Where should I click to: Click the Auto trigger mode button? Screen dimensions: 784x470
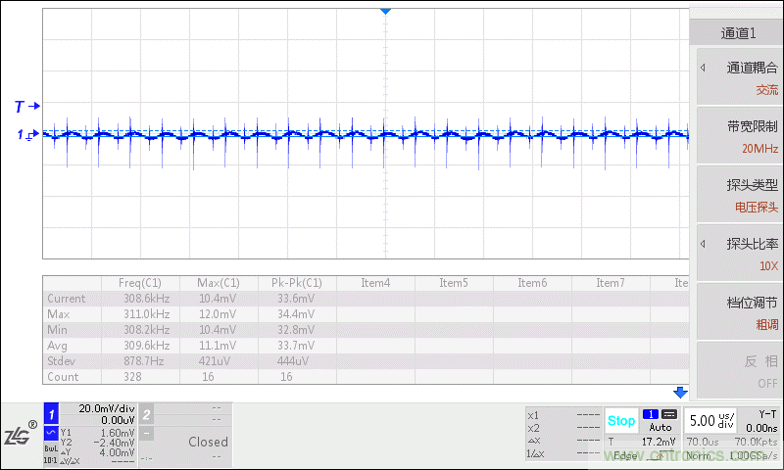pyautogui.click(x=661, y=428)
